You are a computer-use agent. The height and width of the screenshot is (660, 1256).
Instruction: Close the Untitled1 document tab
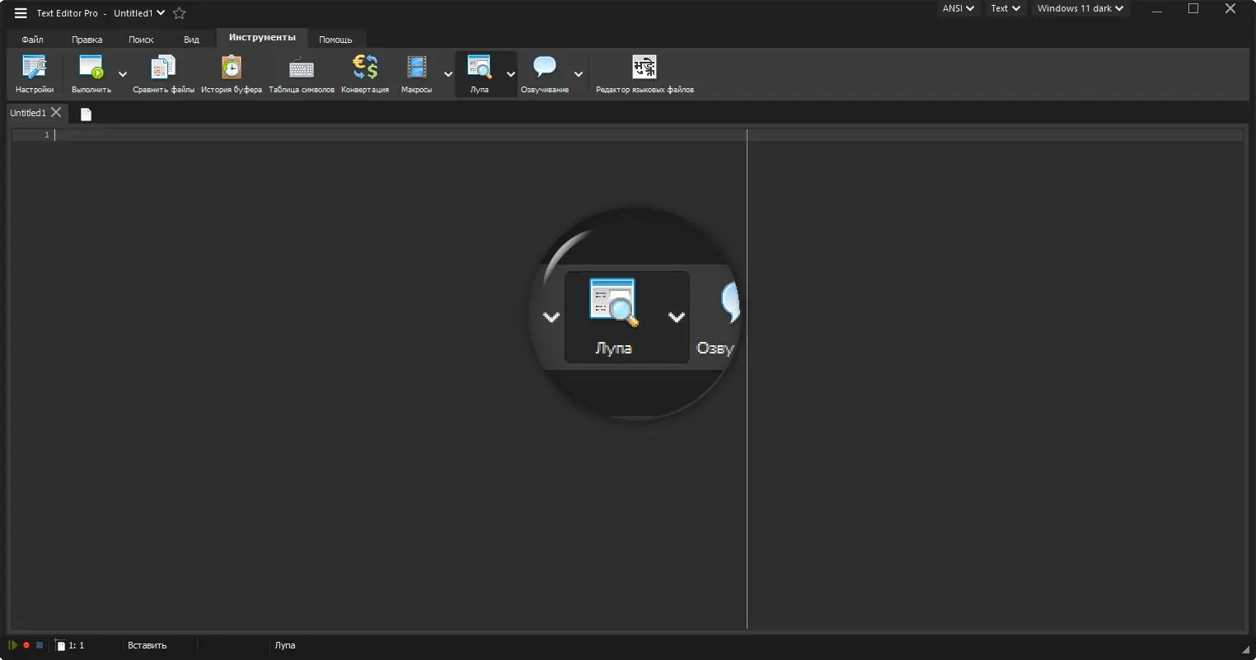tap(56, 112)
